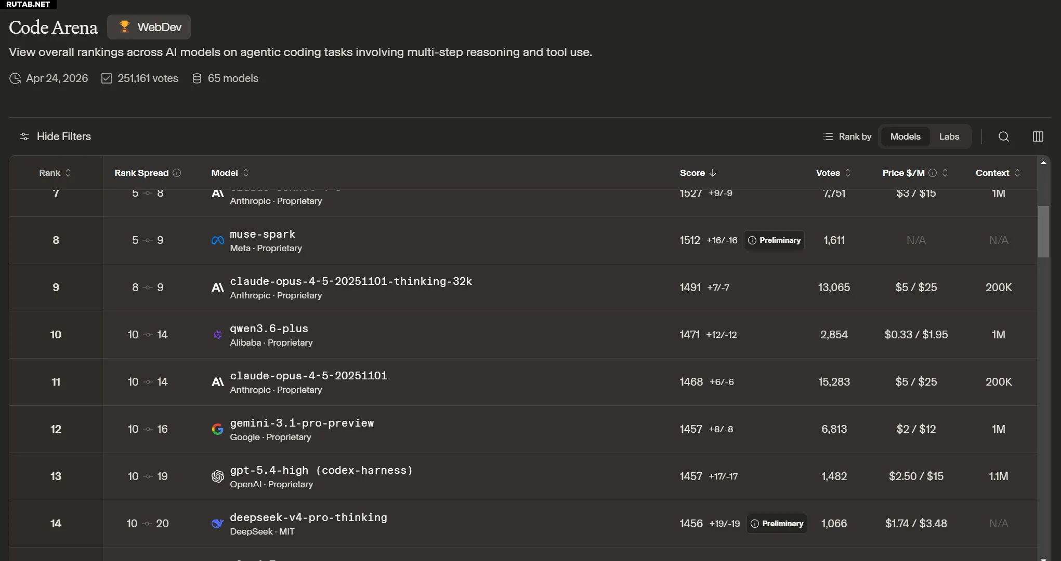Click Preliminary badge on muse-spark row

[774, 240]
